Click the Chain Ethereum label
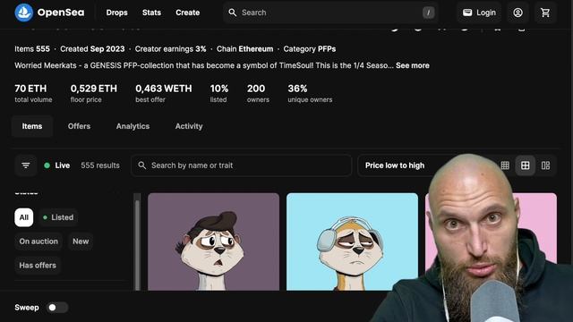The image size is (573, 322). (244, 49)
